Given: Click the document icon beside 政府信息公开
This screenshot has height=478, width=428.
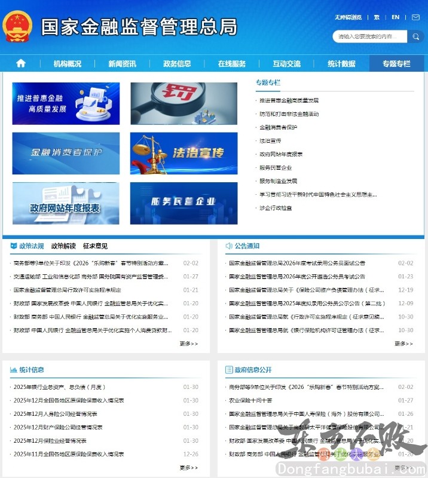Looking at the screenshot, I should click(229, 370).
